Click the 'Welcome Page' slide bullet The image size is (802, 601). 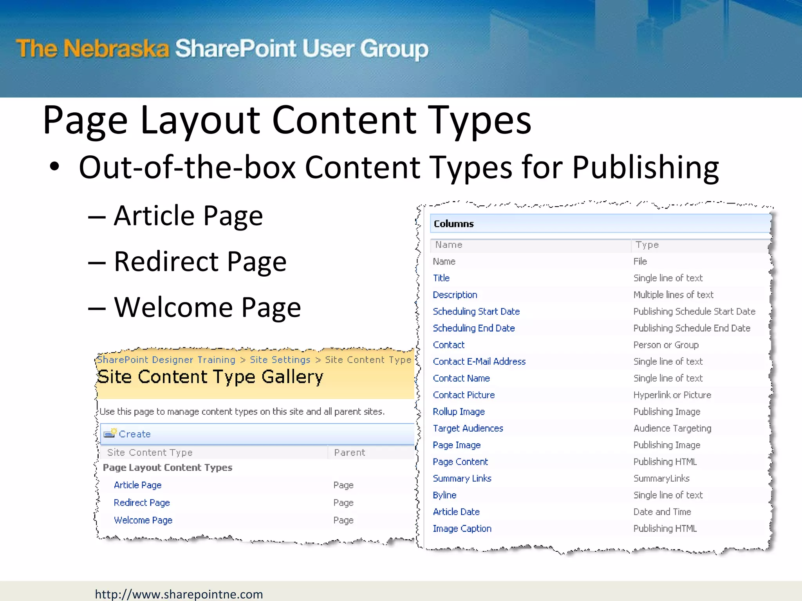pos(207,307)
